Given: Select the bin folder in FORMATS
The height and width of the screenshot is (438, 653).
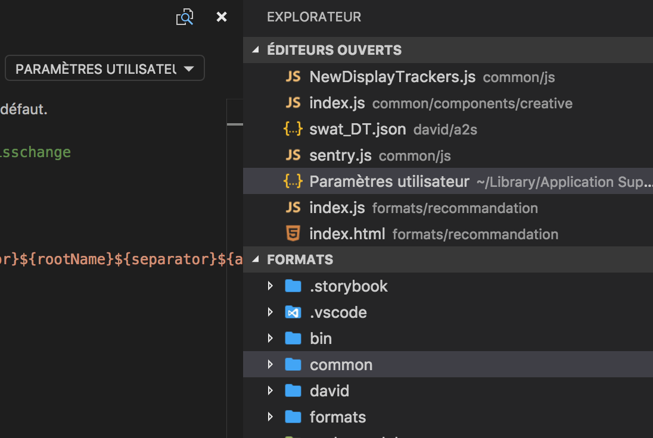Looking at the screenshot, I should 321,338.
